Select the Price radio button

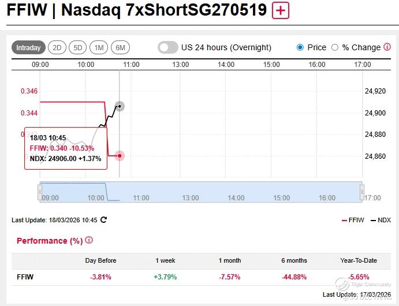(300, 47)
